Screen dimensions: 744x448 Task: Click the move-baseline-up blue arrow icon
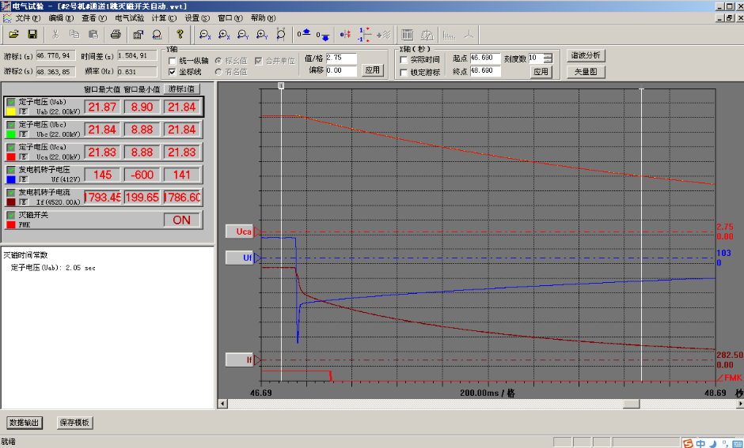pos(304,34)
